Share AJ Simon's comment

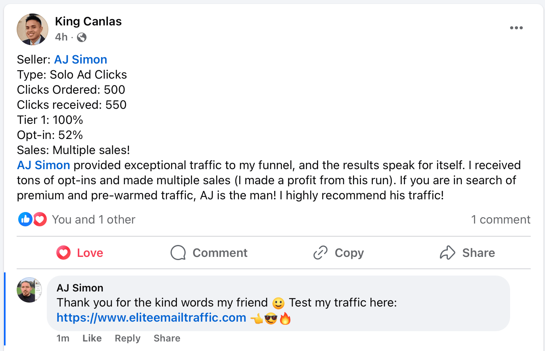pos(167,338)
